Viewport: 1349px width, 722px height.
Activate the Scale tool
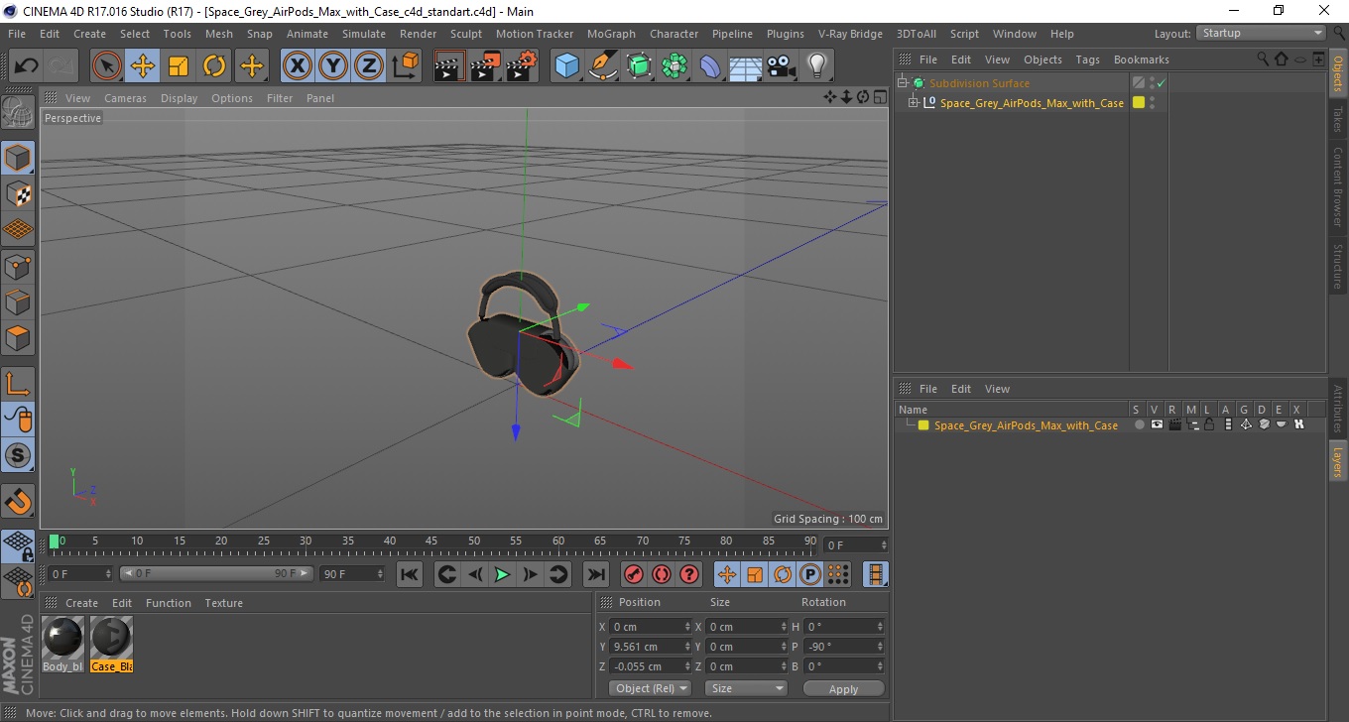click(x=179, y=66)
